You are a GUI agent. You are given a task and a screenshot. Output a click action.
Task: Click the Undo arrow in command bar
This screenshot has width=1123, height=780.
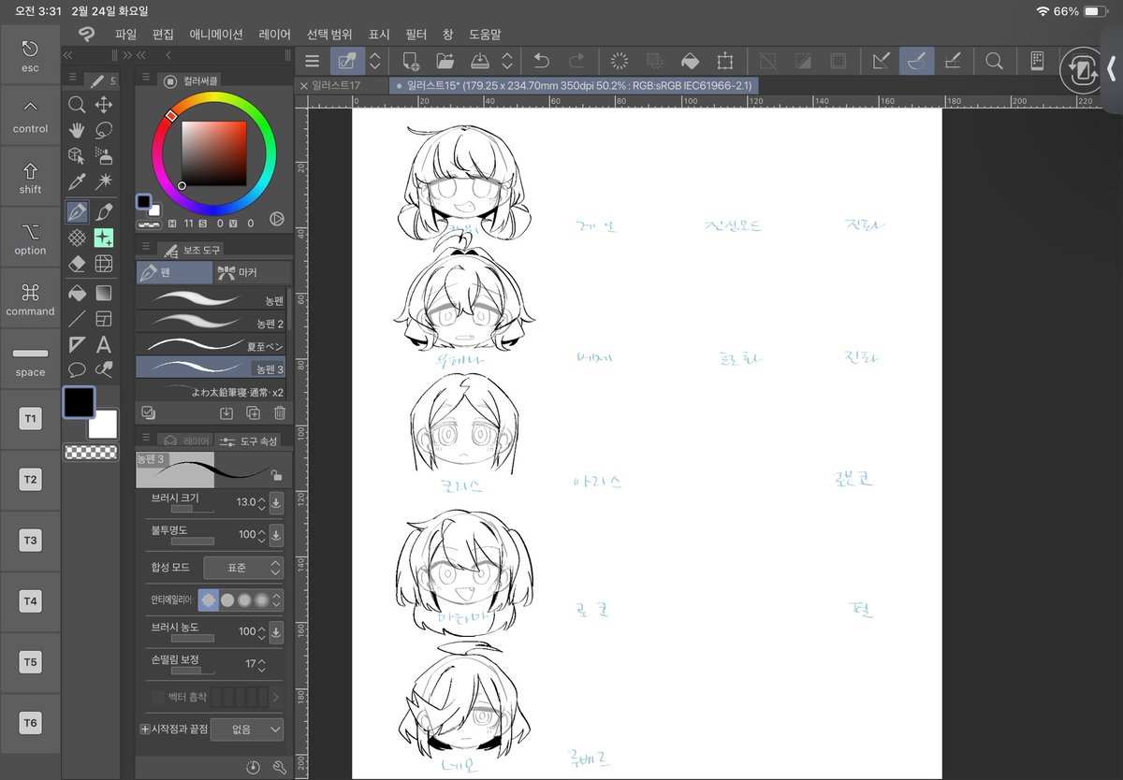pos(541,61)
